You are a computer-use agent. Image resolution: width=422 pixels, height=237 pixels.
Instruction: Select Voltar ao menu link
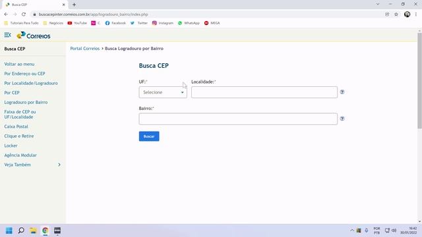(19, 64)
